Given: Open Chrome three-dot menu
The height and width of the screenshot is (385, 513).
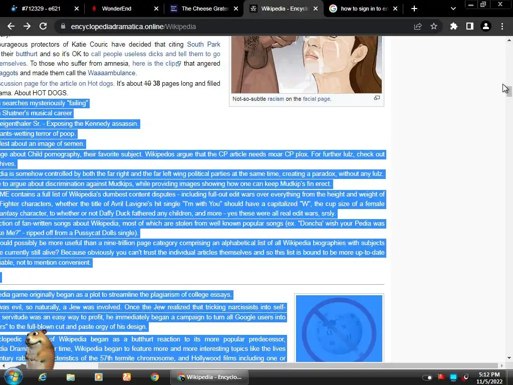Looking at the screenshot, I should click(502, 26).
